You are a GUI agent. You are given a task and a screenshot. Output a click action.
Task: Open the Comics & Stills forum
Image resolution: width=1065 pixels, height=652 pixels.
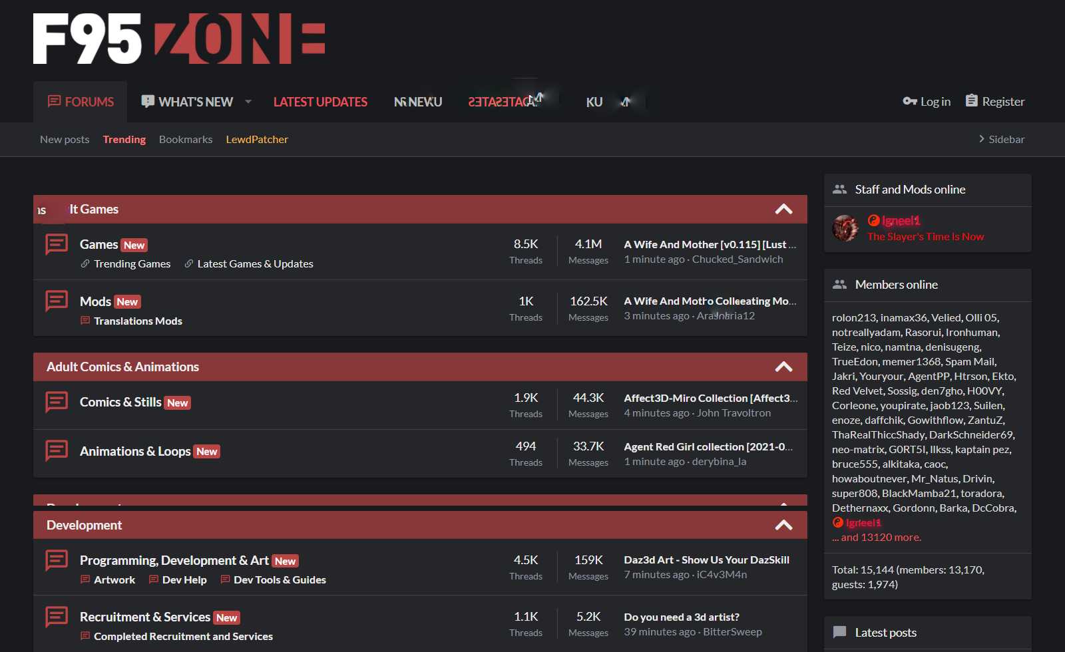point(120,402)
